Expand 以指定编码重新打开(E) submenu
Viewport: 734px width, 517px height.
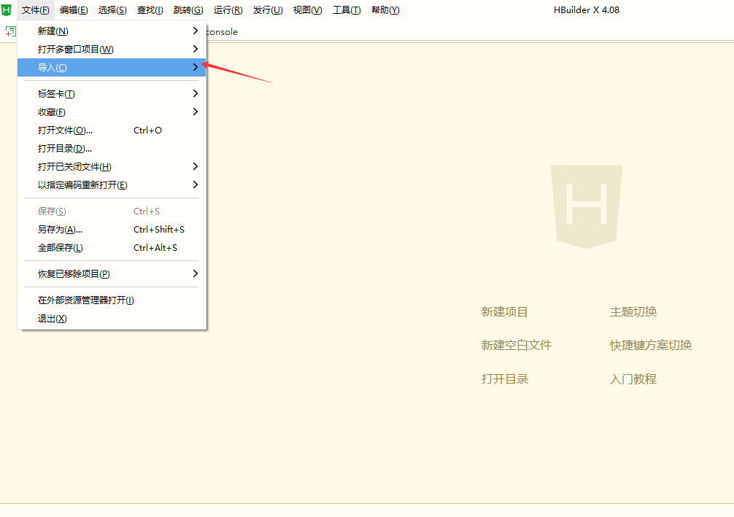[112, 184]
